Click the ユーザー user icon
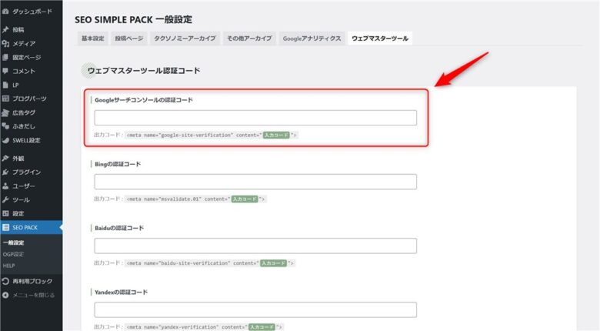The image size is (600, 331). [5, 186]
